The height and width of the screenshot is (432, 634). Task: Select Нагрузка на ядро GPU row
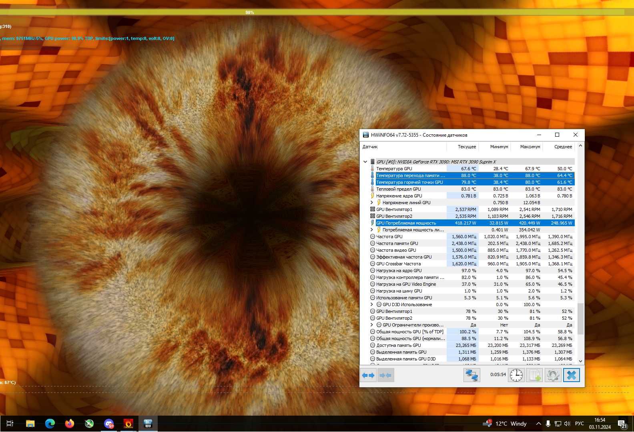(x=472, y=271)
